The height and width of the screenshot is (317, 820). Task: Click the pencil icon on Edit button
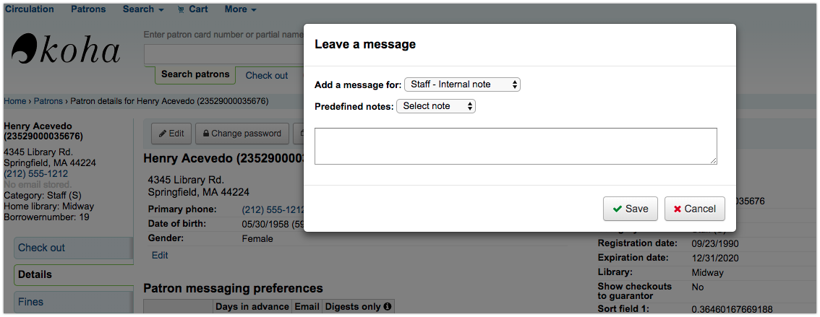[x=162, y=134]
